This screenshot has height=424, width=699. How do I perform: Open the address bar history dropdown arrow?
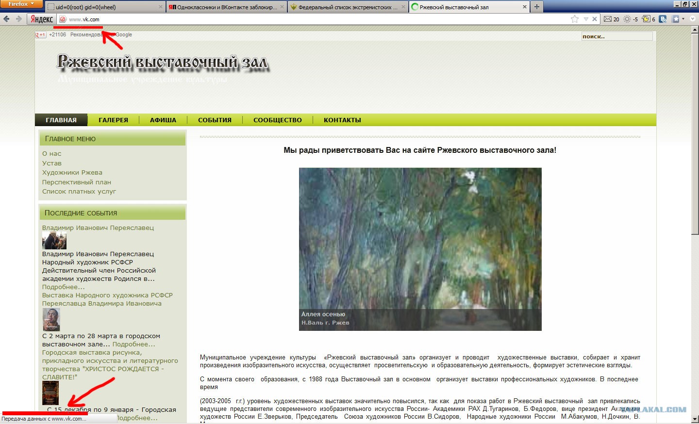tap(586, 19)
